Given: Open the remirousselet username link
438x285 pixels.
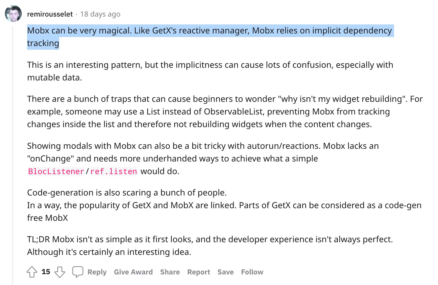Looking at the screenshot, I should tap(50, 14).
